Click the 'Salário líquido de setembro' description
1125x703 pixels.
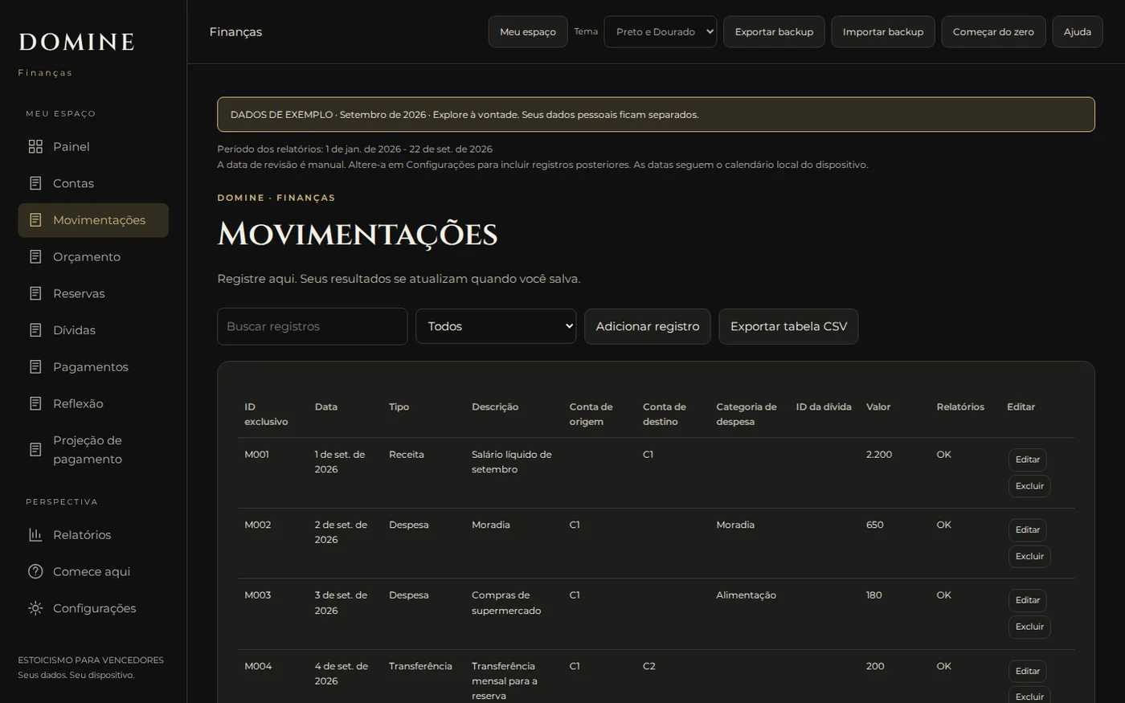(512, 462)
